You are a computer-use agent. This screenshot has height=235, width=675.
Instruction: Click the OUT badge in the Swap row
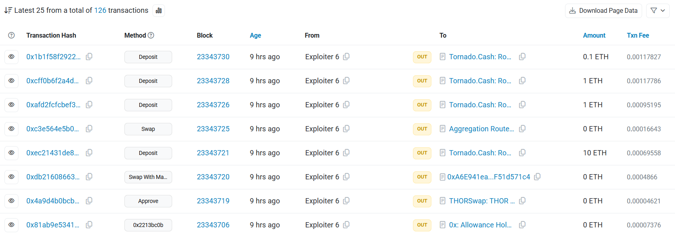pos(422,129)
